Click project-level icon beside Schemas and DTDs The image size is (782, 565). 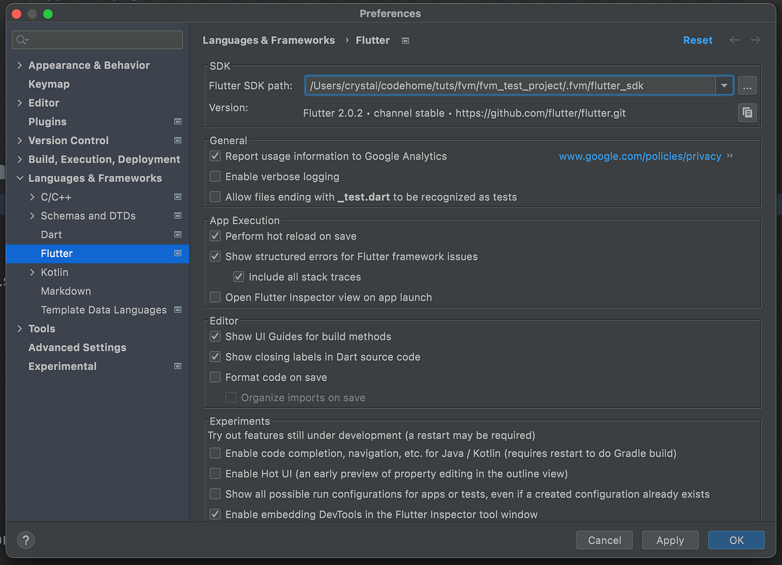(x=178, y=216)
